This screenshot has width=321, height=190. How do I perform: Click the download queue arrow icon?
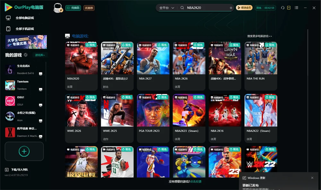[7, 170]
